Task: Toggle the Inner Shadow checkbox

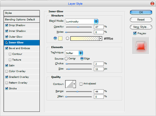Action: click(x=7, y=31)
